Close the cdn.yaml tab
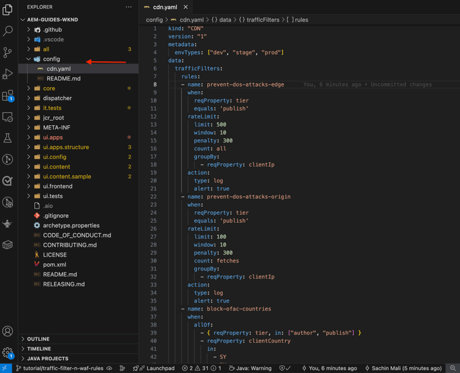This screenshot has width=460, height=373. [186, 7]
